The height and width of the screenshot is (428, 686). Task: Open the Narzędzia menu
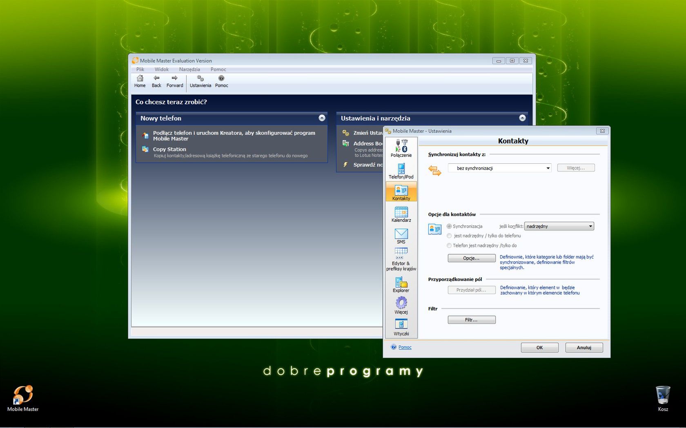189,69
